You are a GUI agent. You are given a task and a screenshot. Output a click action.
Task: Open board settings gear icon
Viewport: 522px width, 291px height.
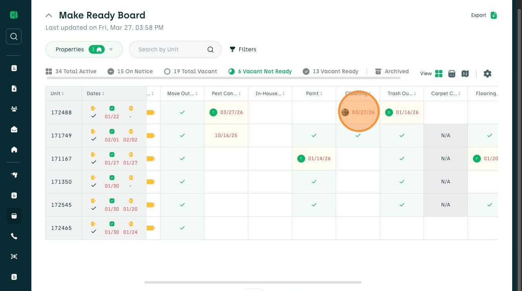coord(487,74)
